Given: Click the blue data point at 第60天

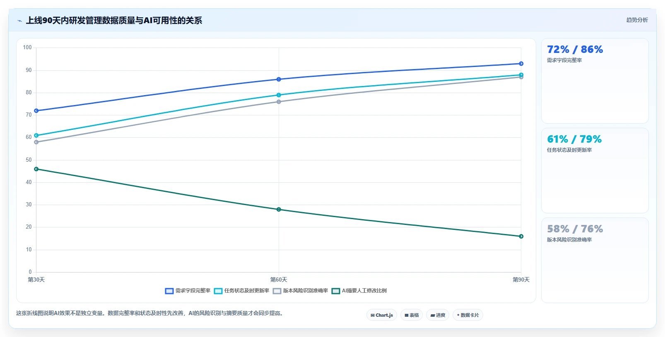Looking at the screenshot, I should pos(279,79).
